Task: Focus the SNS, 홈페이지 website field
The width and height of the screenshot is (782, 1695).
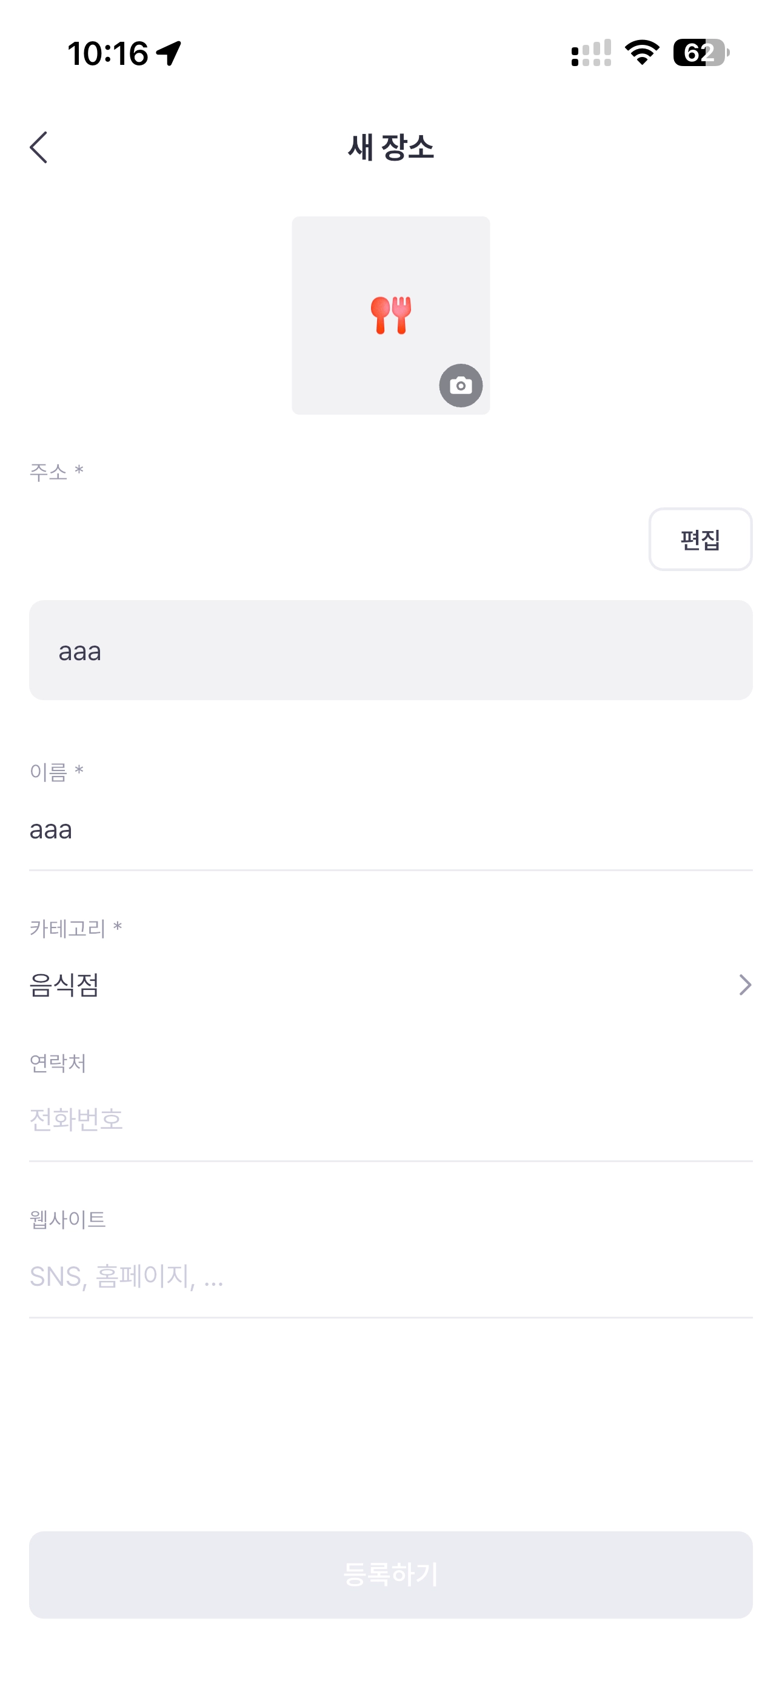Action: click(391, 1277)
